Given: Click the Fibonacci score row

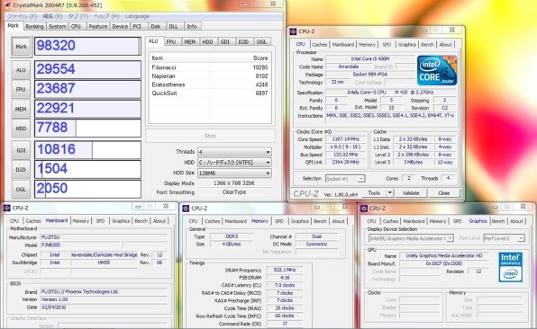Looking at the screenshot, I should coord(210,67).
